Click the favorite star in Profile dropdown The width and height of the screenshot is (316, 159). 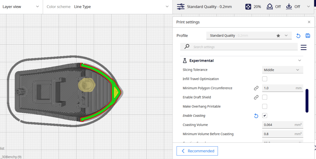pyautogui.click(x=278, y=36)
